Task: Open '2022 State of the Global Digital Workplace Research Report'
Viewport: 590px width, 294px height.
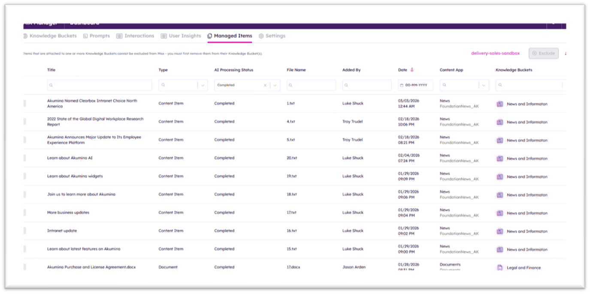Action: click(95, 121)
